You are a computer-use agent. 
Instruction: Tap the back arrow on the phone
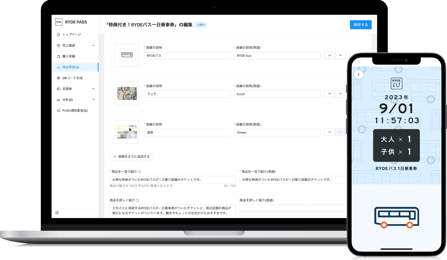359,75
